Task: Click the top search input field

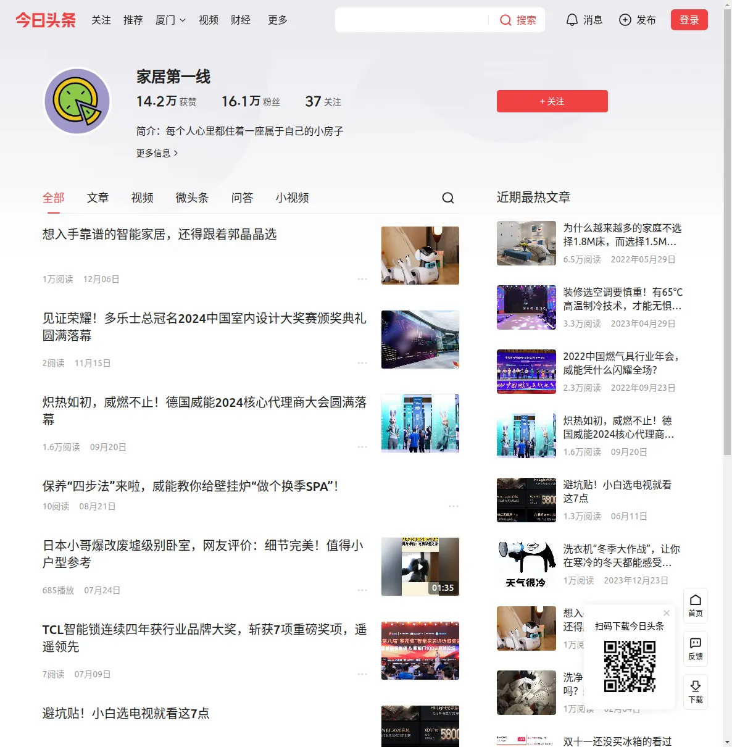Action: click(x=412, y=20)
